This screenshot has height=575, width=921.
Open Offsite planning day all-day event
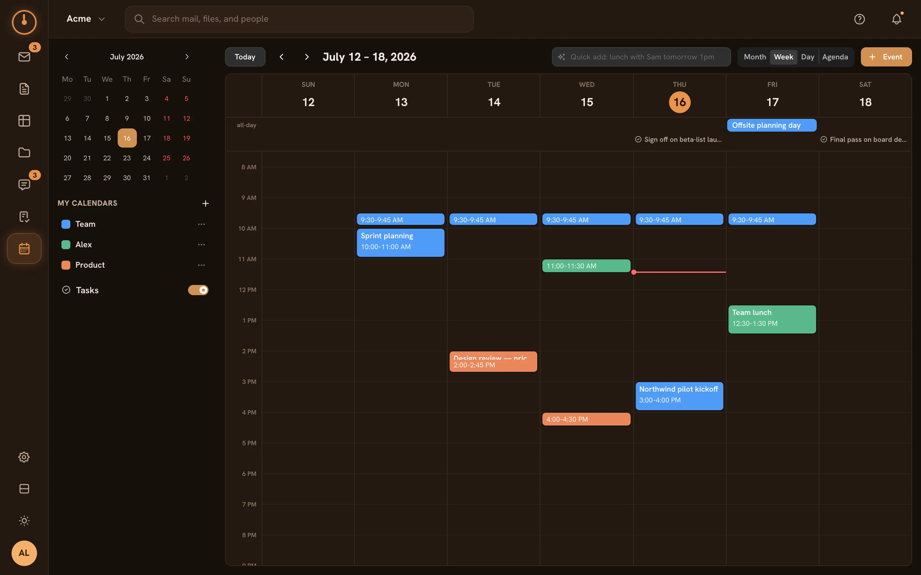click(x=771, y=126)
